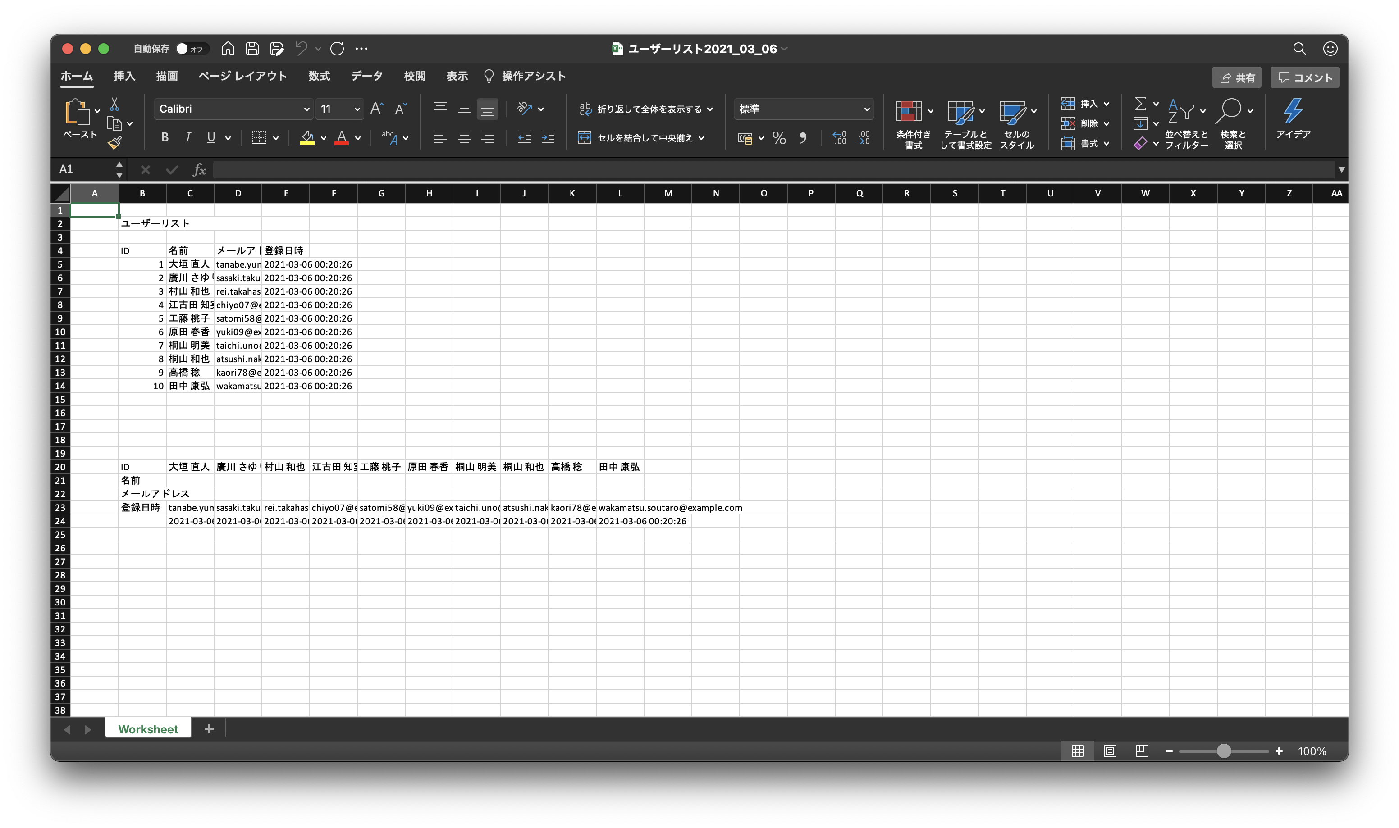
Task: Expand the formula bar chevron
Action: [1341, 170]
